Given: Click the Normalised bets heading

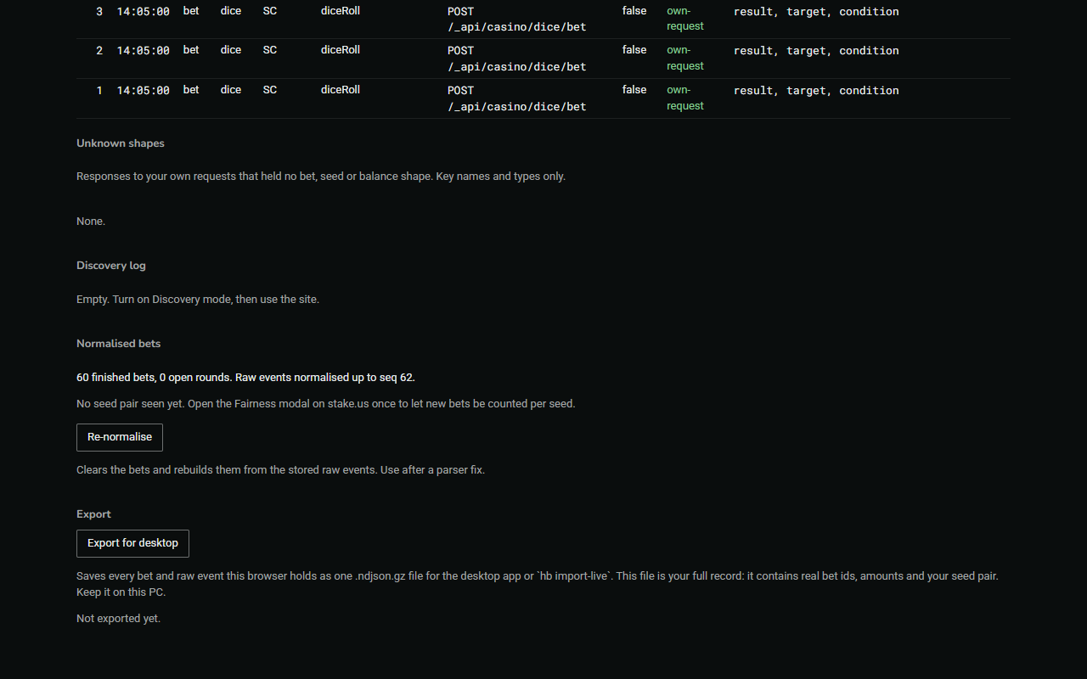Looking at the screenshot, I should [119, 344].
